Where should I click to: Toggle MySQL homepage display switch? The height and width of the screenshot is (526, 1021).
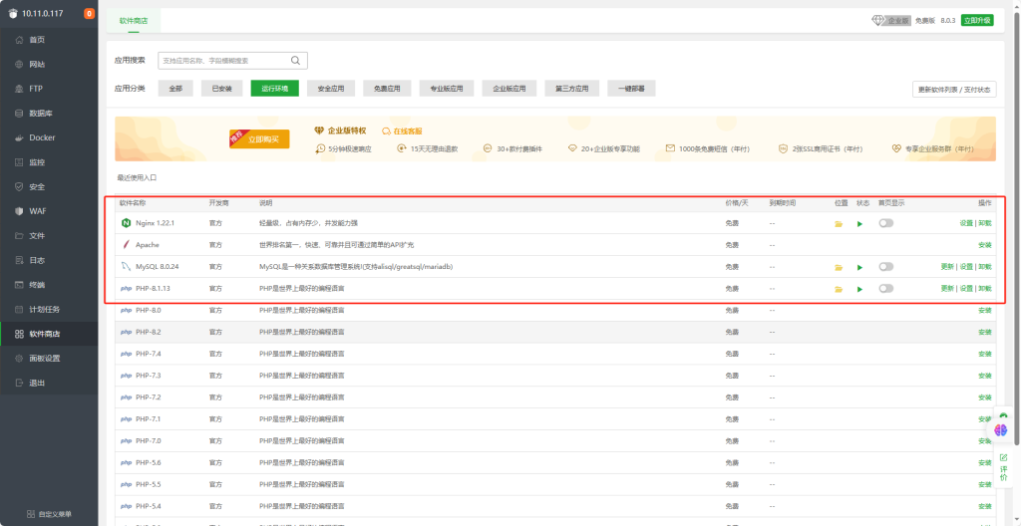(885, 267)
